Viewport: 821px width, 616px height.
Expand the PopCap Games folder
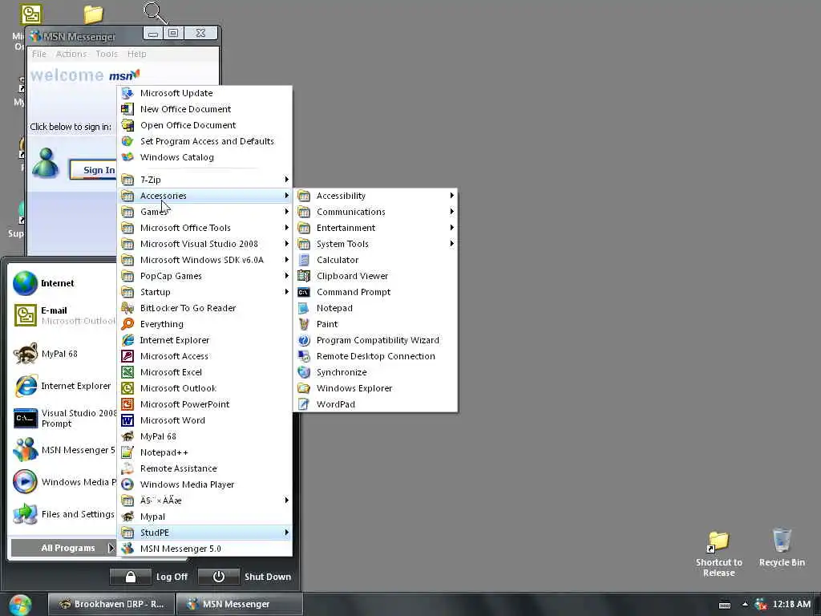click(x=204, y=276)
